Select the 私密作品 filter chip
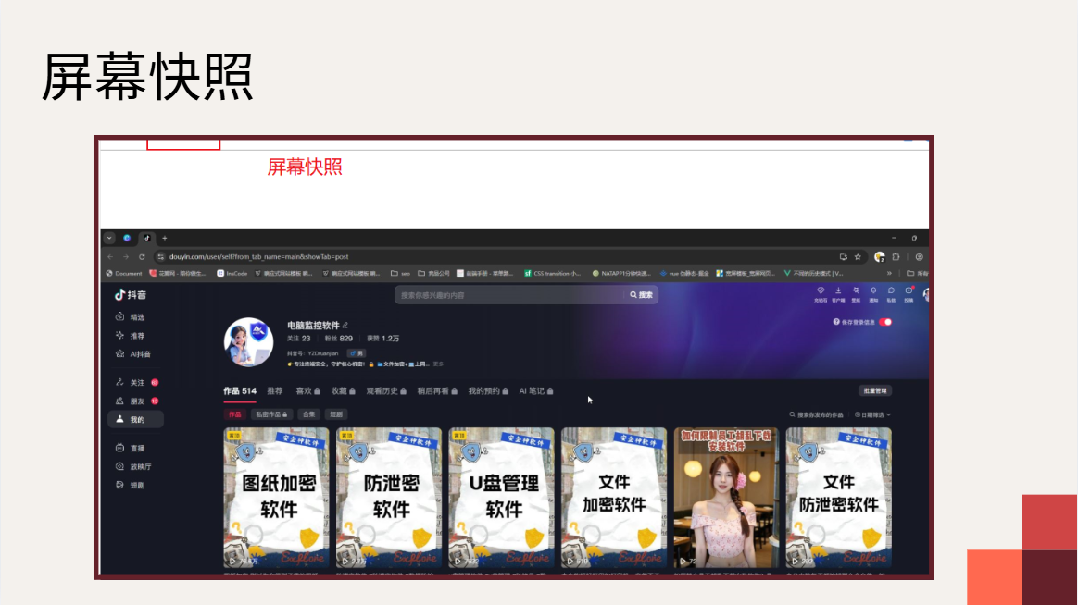This screenshot has height=605, width=1078. pos(271,414)
